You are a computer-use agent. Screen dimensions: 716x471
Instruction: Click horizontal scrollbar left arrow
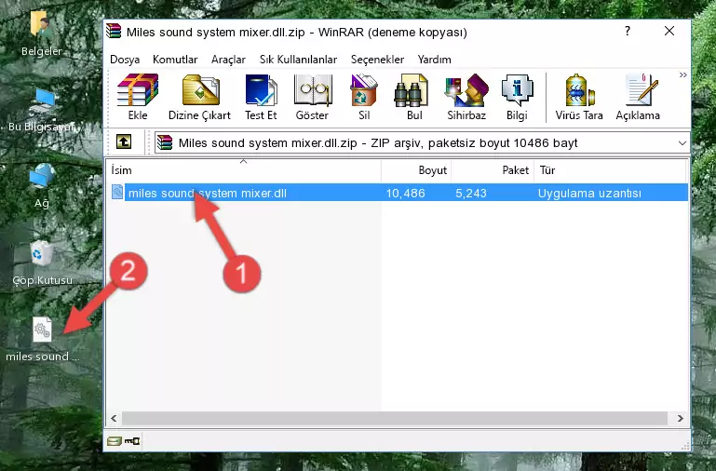115,418
